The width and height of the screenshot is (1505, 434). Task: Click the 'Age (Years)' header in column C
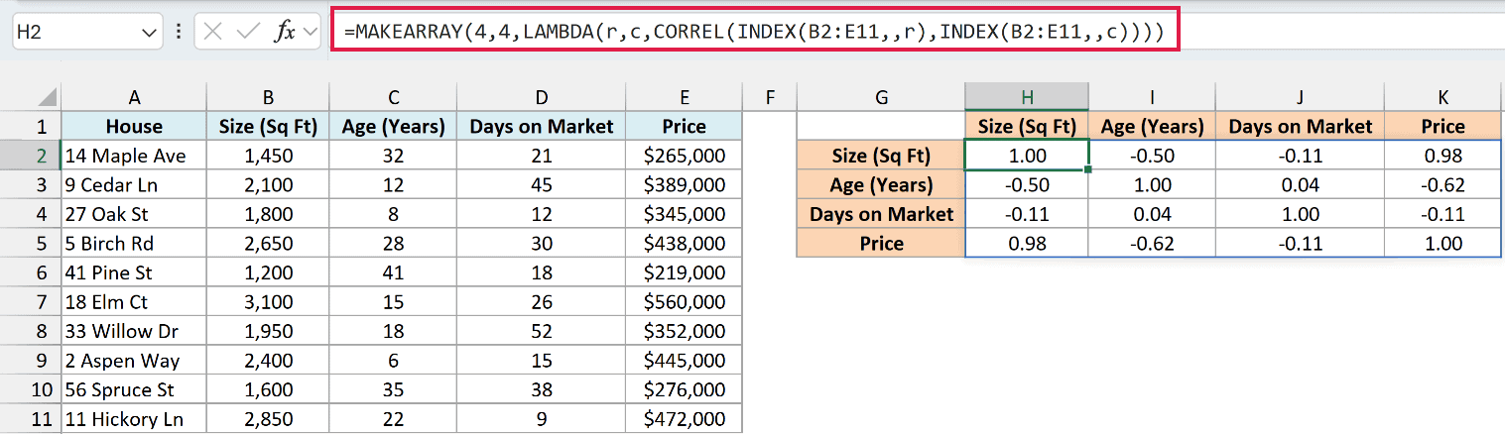(394, 126)
